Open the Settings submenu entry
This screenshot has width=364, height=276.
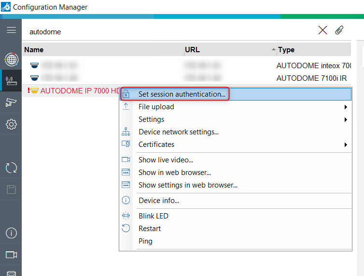click(236, 119)
